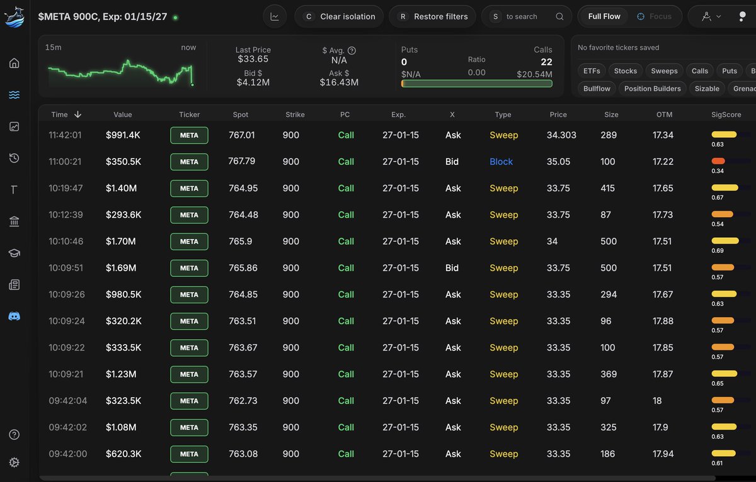Screen dimensions: 756x482
Task: Sort by Ticker column header
Action: pos(189,115)
